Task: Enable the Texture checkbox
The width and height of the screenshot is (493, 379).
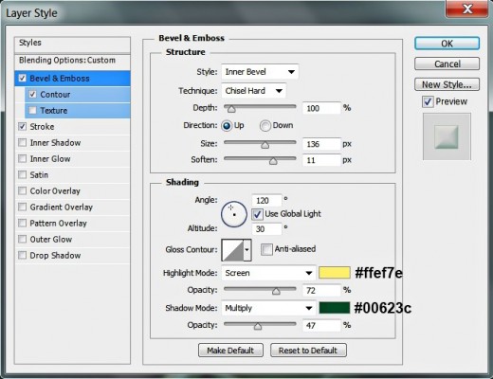Action: coord(32,110)
